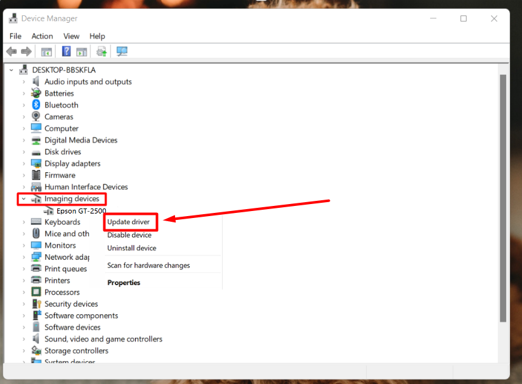Open the Help menu
This screenshot has width=522, height=384.
click(x=97, y=36)
